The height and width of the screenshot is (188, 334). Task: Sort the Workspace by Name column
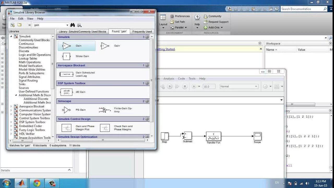point(272,50)
